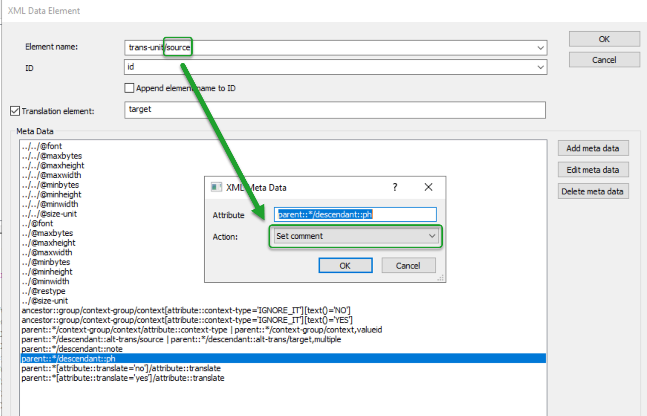Click OK in the XML Meta Data dialog

pyautogui.click(x=345, y=265)
